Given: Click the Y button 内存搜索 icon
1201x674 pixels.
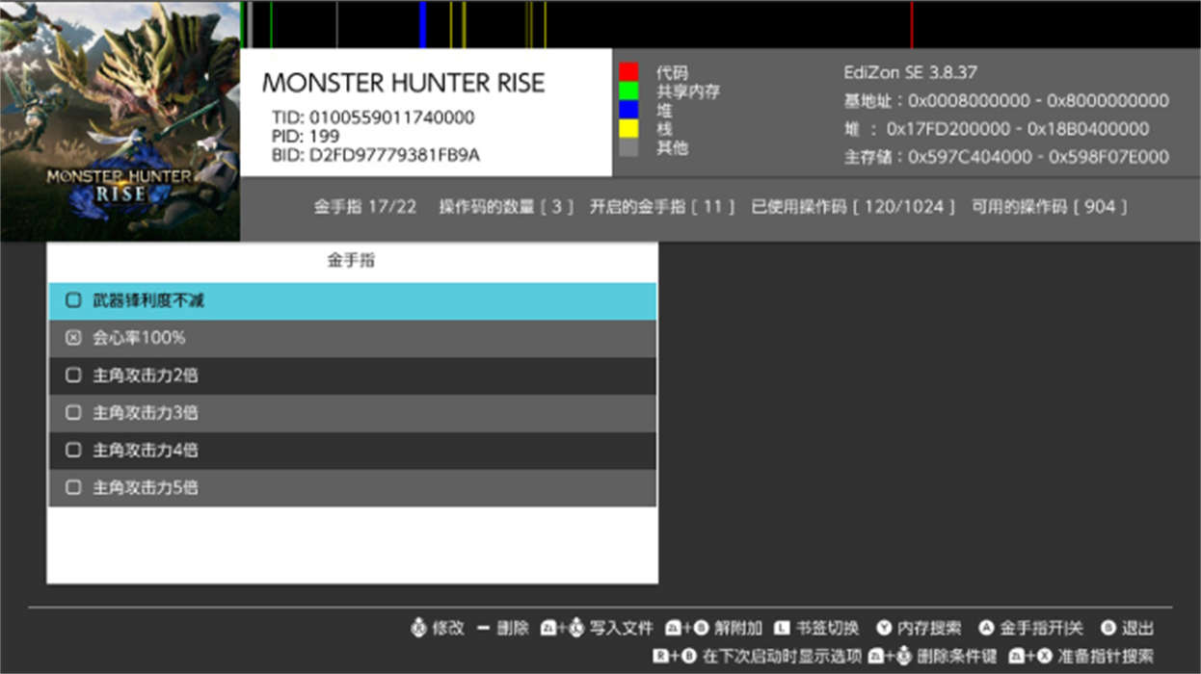Looking at the screenshot, I should tap(884, 629).
